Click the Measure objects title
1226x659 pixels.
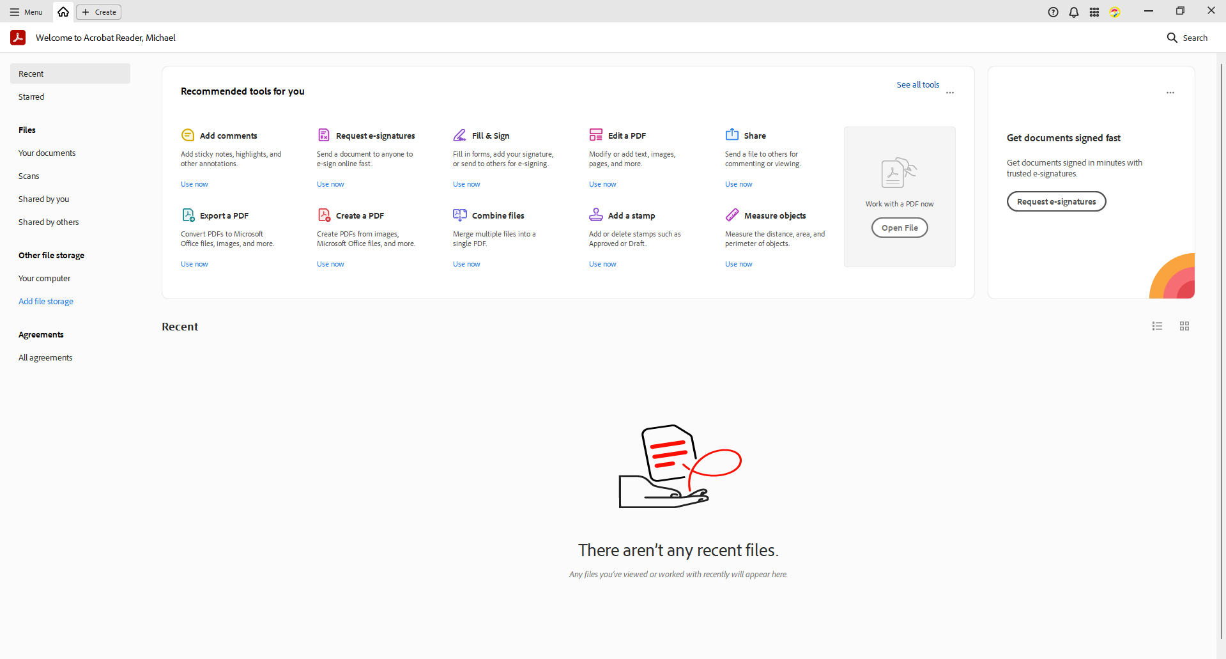pyautogui.click(x=775, y=215)
